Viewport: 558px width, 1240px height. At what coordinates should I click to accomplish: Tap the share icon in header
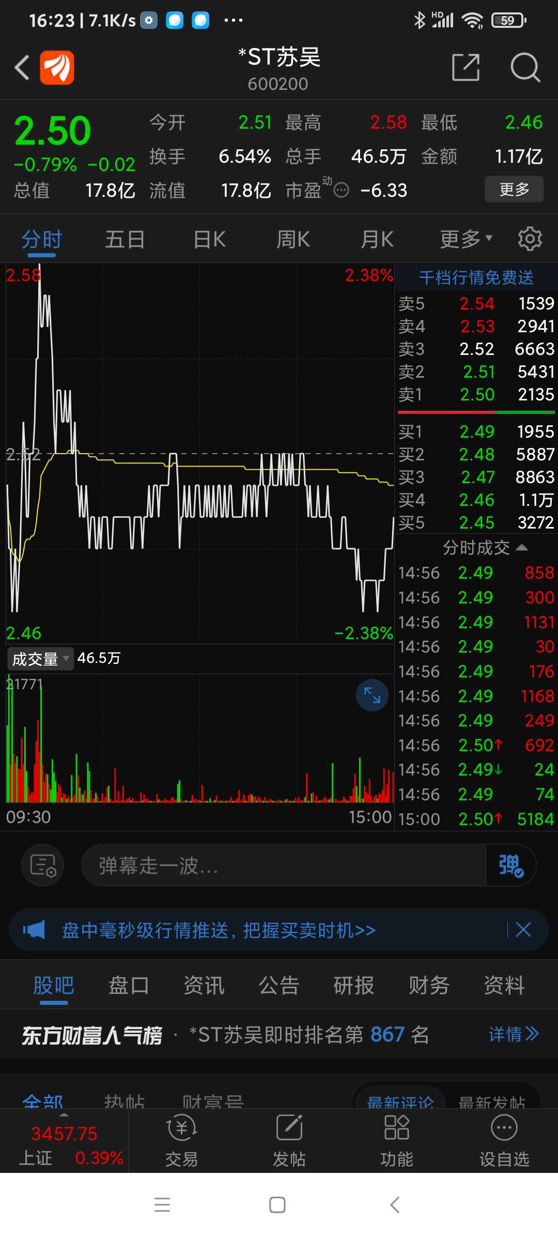466,67
